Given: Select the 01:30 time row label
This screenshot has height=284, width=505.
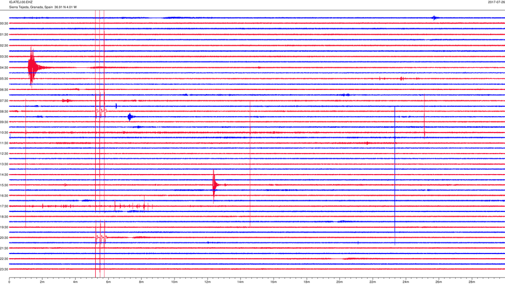Looking at the screenshot, I should (x=4, y=35).
